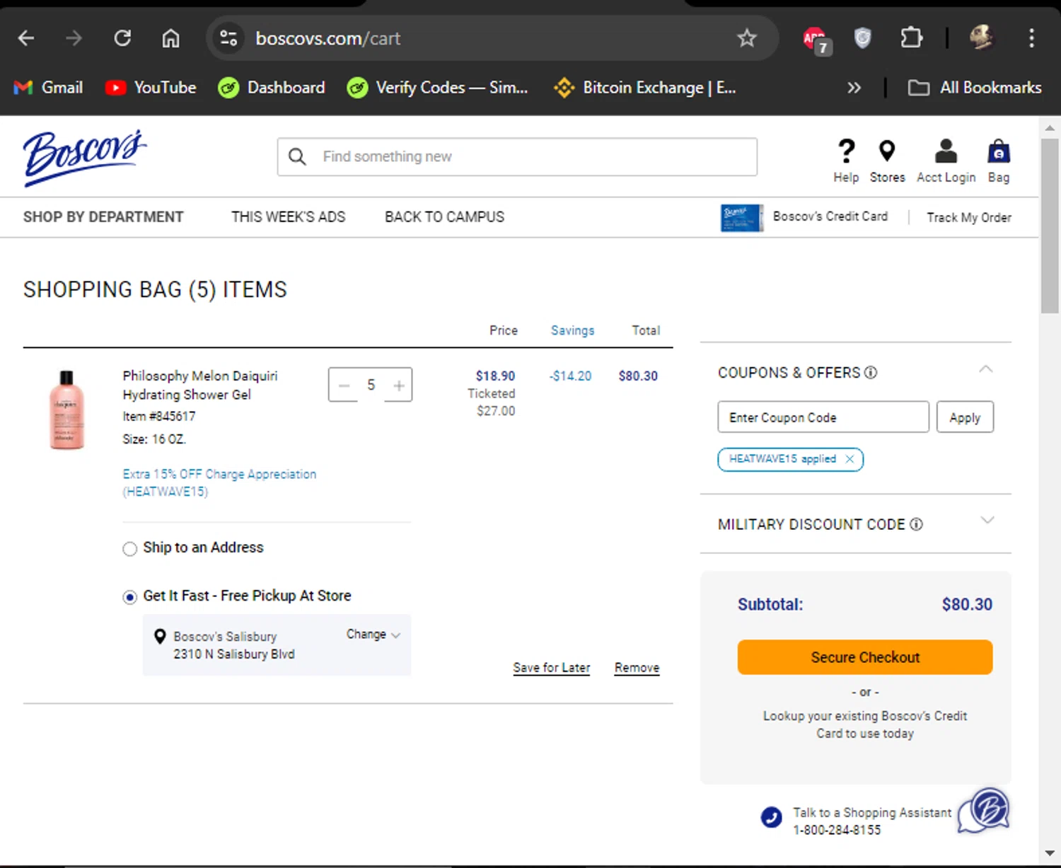1061x868 pixels.
Task: Open Help question mark icon
Action: (x=846, y=151)
